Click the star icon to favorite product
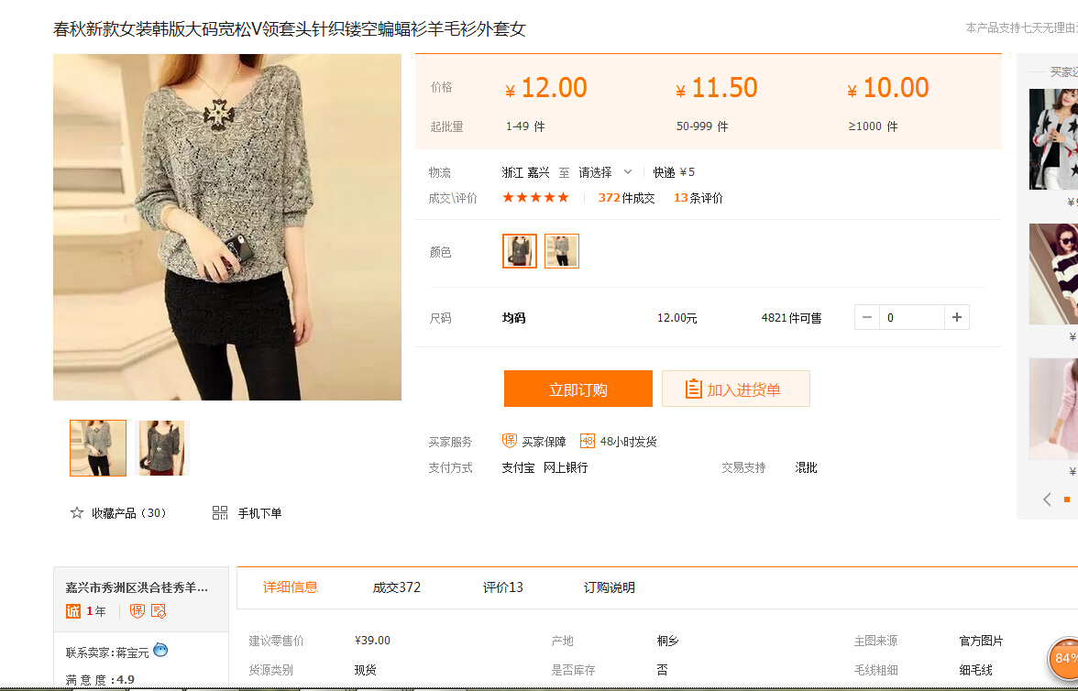This screenshot has width=1078, height=691. click(x=77, y=513)
